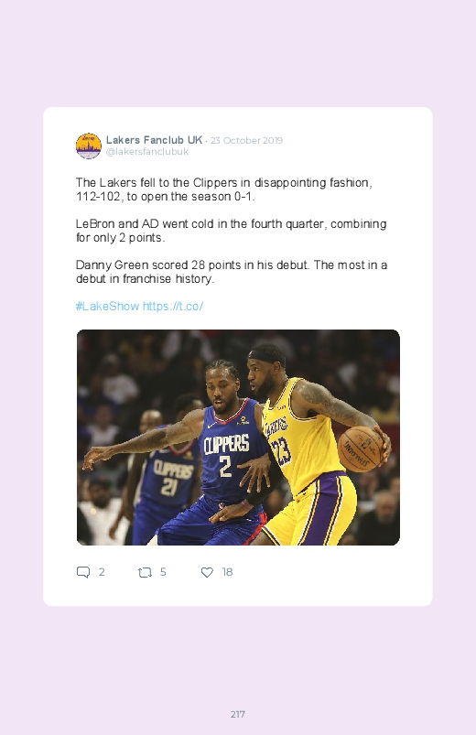Click the 112-102 score text line
Image resolution: width=476 pixels, height=735 pixels.
pyautogui.click(x=165, y=197)
